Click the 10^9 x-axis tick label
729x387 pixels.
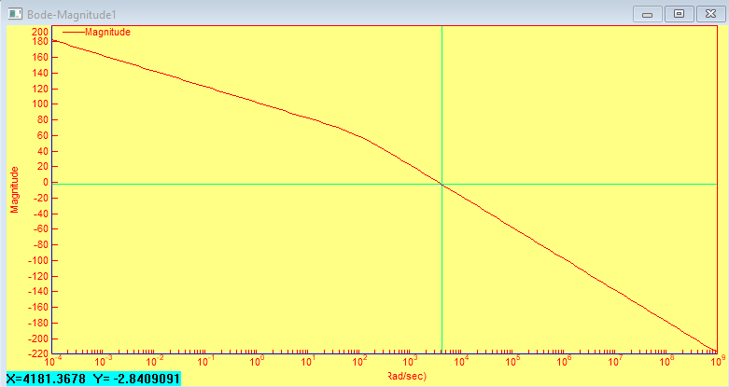coord(717,361)
